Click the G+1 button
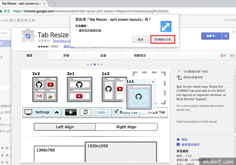 223,56
